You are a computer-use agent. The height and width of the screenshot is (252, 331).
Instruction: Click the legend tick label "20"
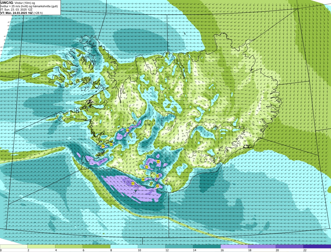(x=277, y=250)
